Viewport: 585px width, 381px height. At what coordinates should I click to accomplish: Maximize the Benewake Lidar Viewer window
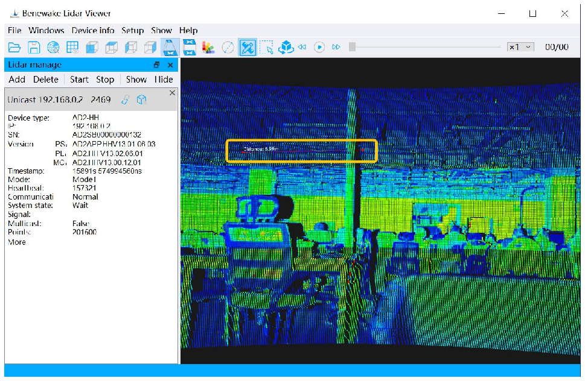(532, 14)
